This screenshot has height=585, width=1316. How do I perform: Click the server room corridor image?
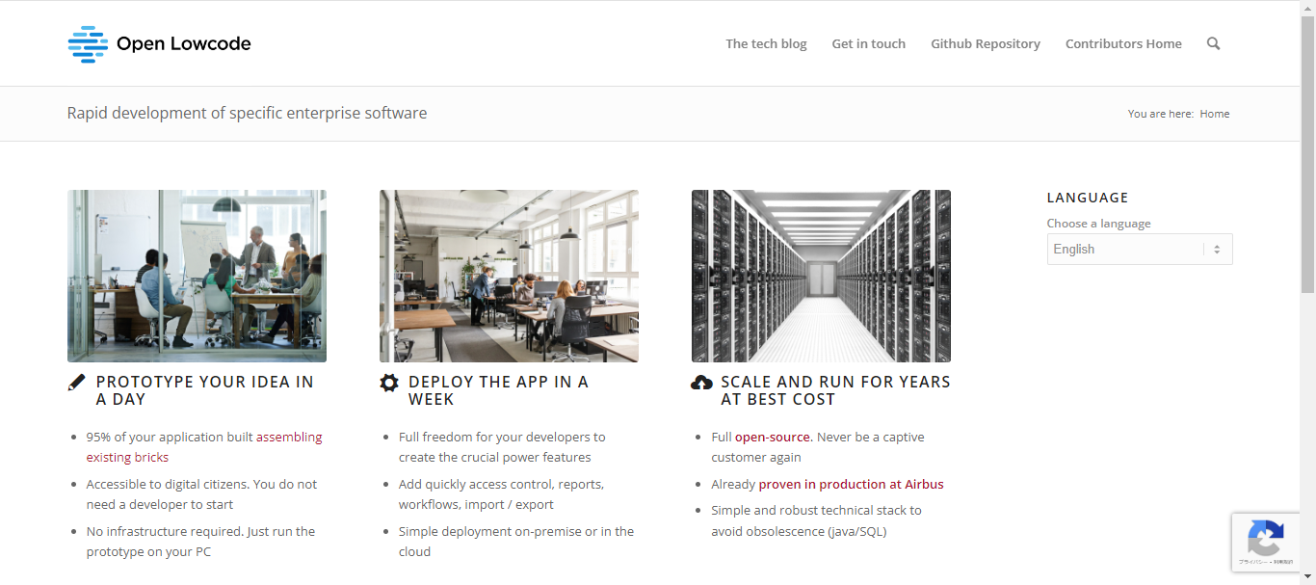click(821, 276)
